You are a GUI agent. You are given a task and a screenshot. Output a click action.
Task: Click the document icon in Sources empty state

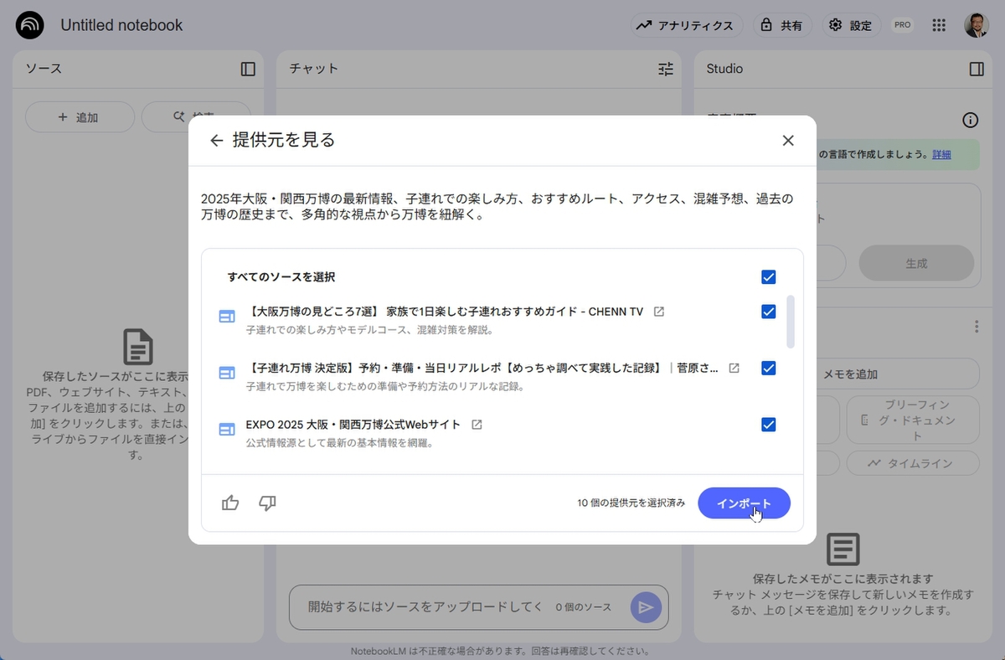(x=138, y=347)
